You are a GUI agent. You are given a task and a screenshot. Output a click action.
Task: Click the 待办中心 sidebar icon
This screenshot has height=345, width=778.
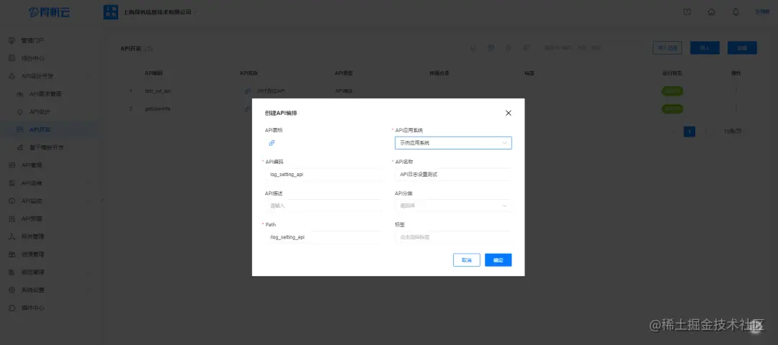(x=12, y=58)
